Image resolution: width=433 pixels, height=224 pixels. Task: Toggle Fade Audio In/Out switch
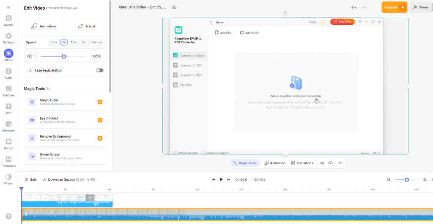coord(100,70)
